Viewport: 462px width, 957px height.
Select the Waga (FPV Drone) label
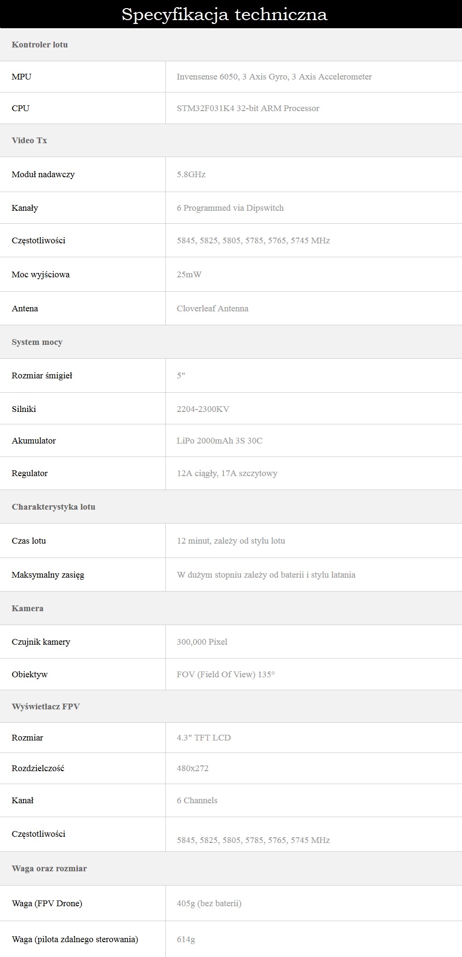click(47, 903)
